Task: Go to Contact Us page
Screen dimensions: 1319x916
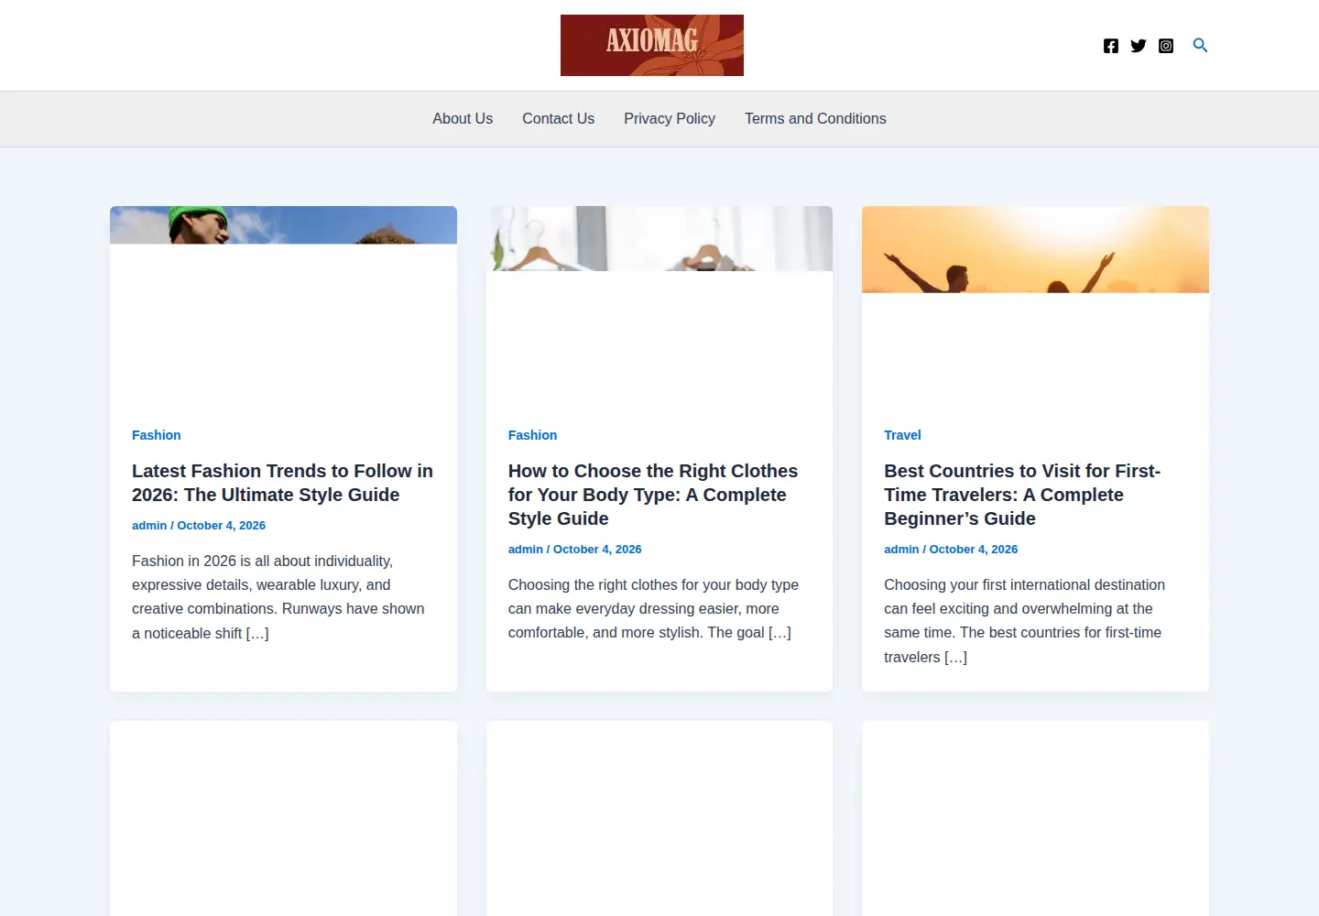Action: 559,119
